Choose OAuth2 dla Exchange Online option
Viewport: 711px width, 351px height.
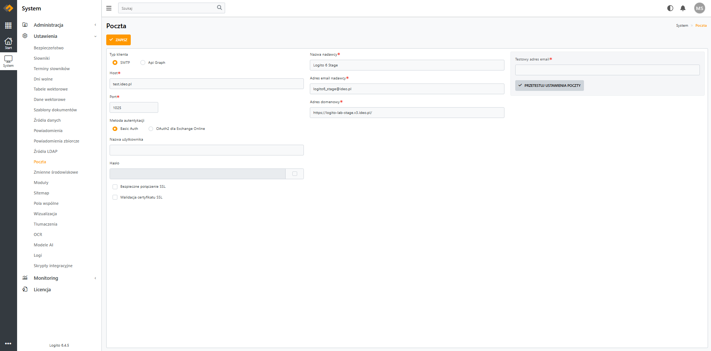pyautogui.click(x=151, y=129)
